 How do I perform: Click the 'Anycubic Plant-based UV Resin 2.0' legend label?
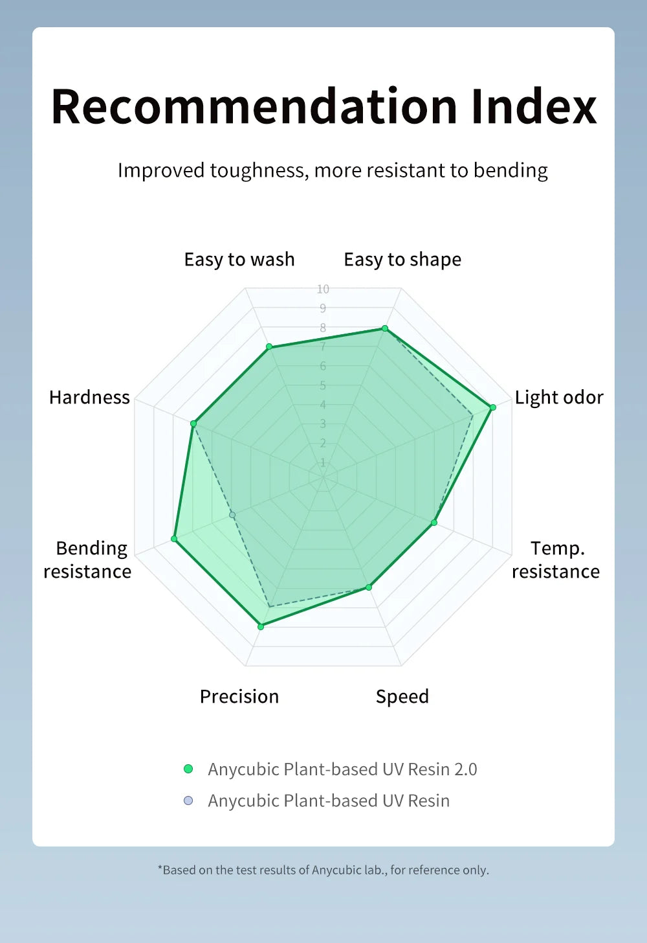point(342,769)
